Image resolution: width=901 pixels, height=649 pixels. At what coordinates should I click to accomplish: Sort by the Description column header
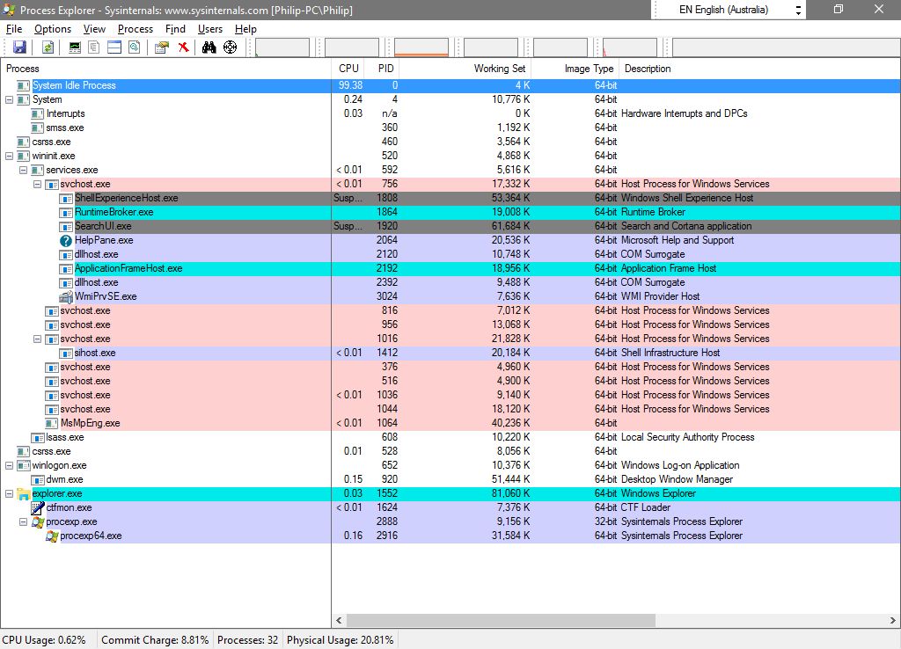tap(759, 69)
